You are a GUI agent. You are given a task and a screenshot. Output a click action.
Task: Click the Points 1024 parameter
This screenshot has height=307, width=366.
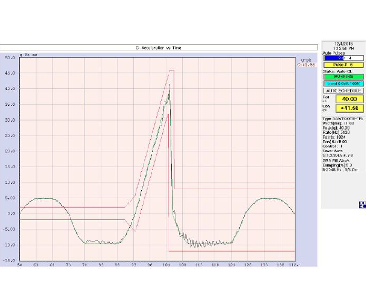[x=334, y=137]
